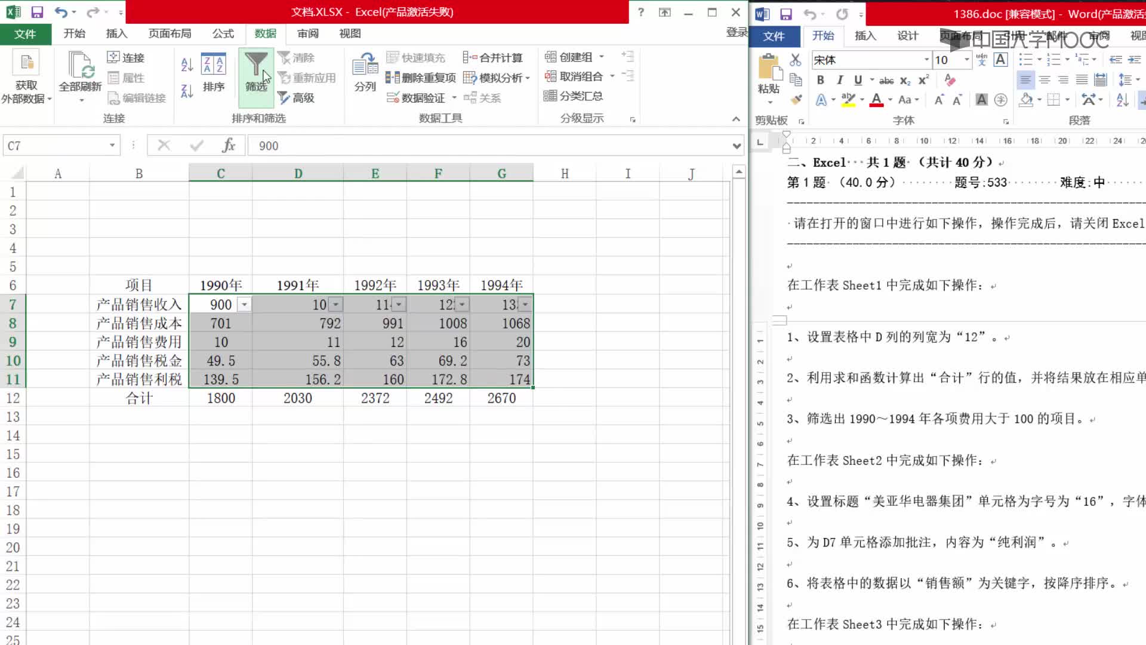
Task: Open filter dropdown in cell F7
Action: [462, 305]
